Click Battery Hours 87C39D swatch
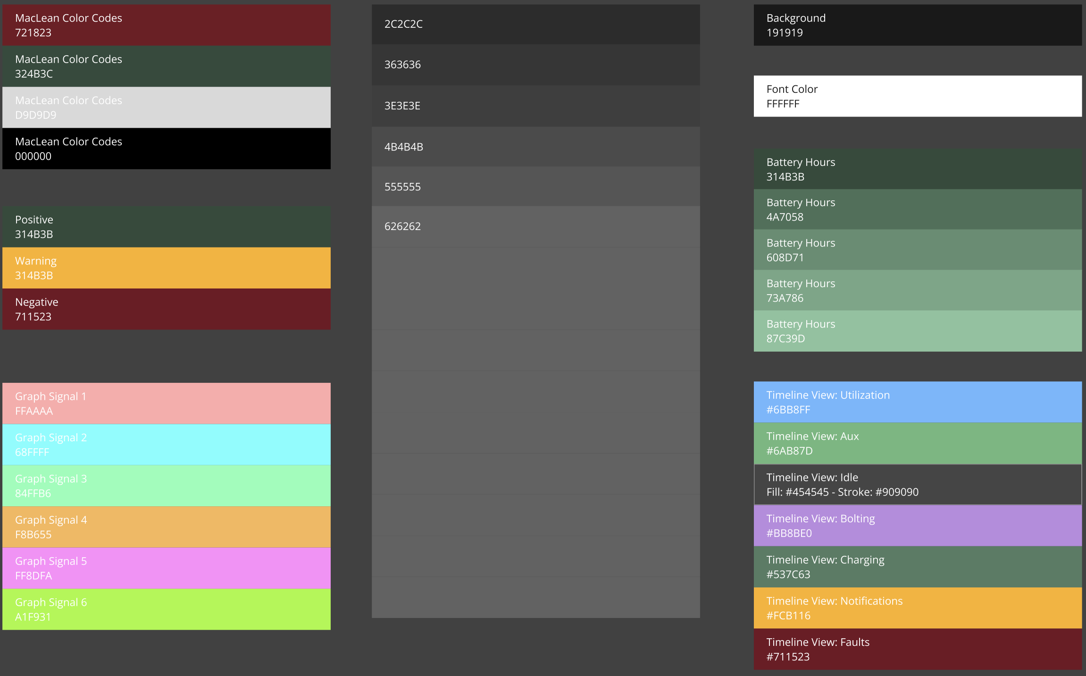The image size is (1086, 676). [917, 331]
